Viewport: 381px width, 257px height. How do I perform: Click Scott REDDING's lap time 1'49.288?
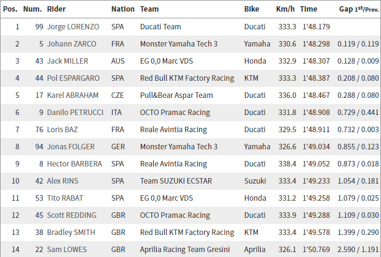316,215
